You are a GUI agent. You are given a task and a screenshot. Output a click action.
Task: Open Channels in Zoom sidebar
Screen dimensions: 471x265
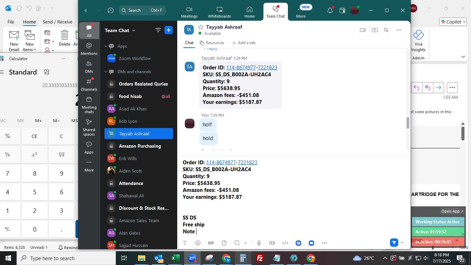click(x=89, y=85)
